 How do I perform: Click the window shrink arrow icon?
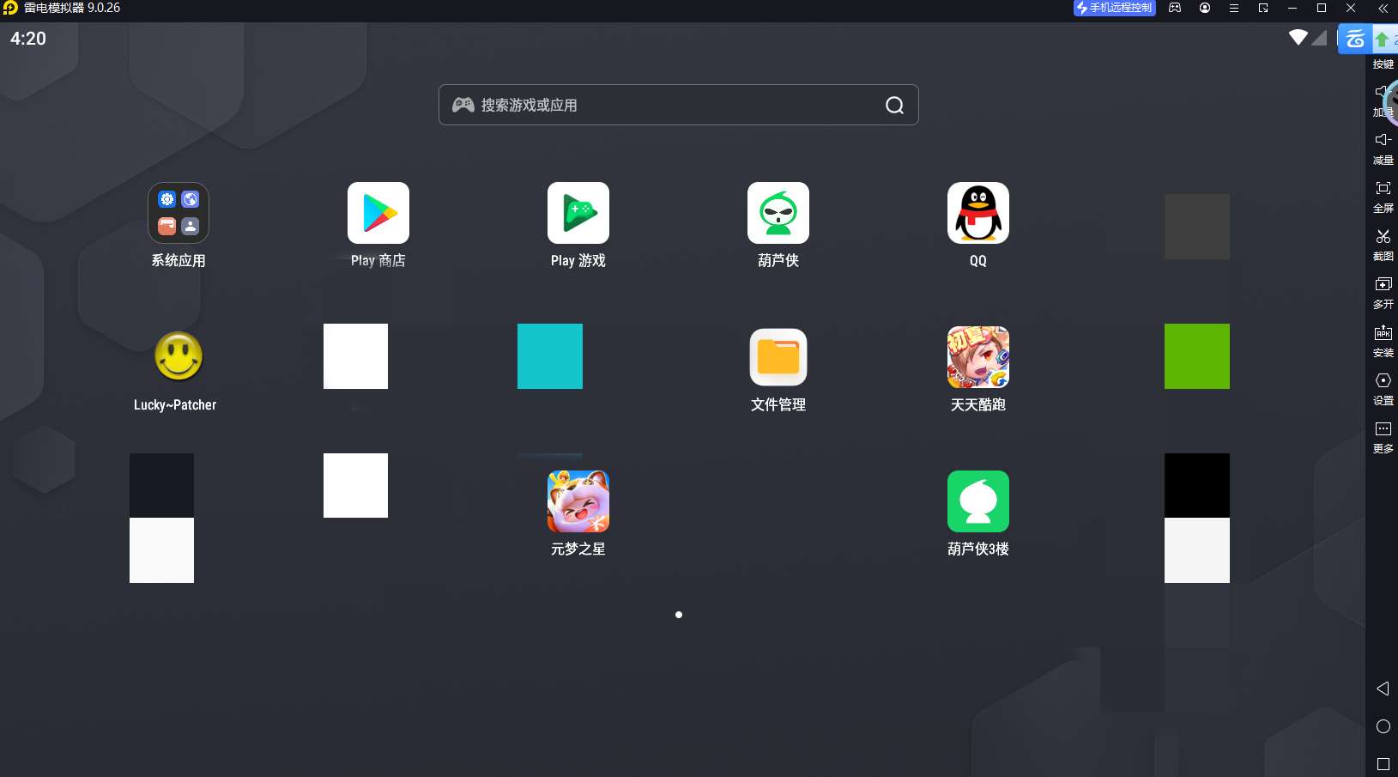point(1263,8)
